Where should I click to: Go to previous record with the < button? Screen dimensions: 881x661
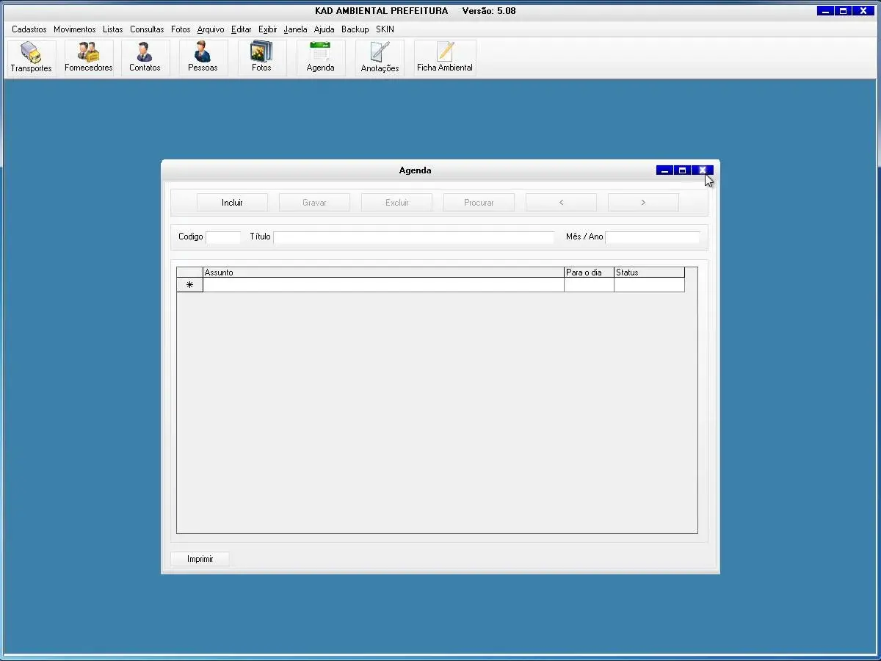pyautogui.click(x=561, y=203)
